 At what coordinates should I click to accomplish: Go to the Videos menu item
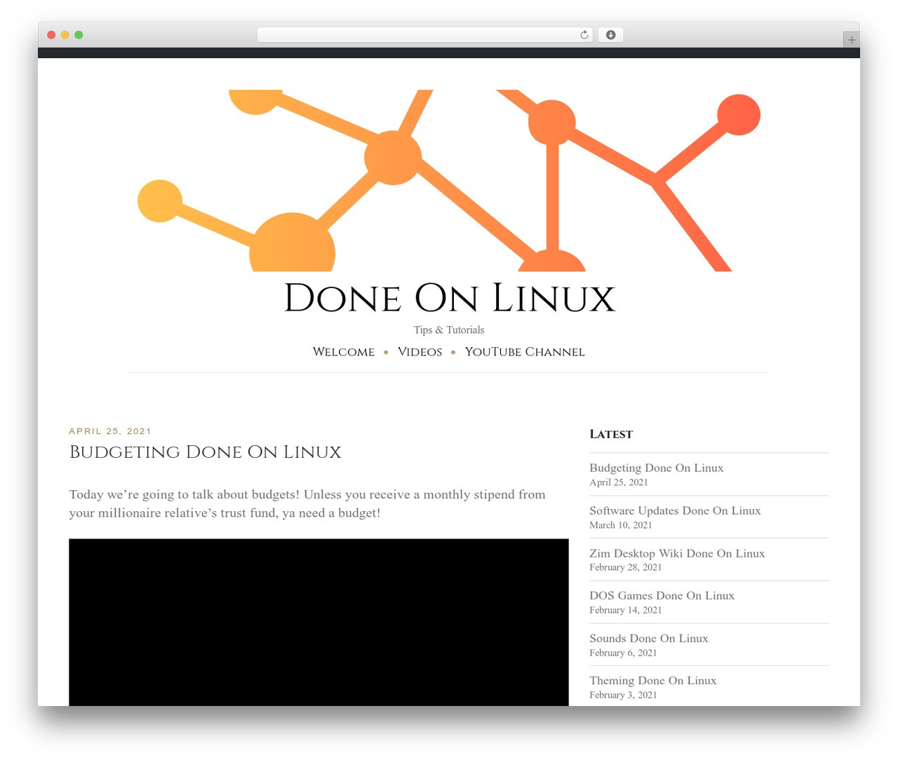coord(420,352)
